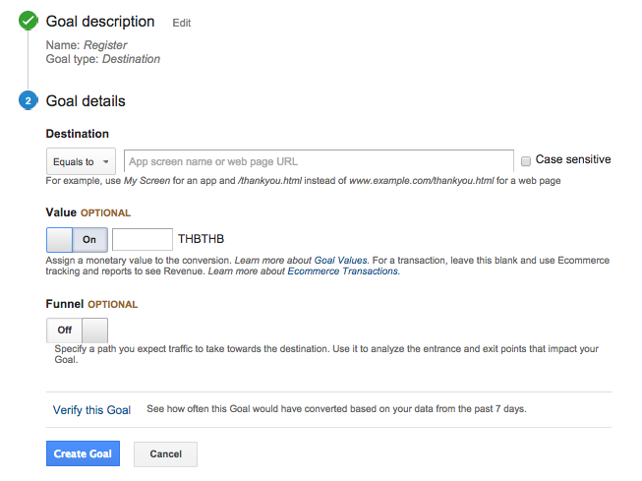Click the Verify this Goal link

click(x=91, y=410)
